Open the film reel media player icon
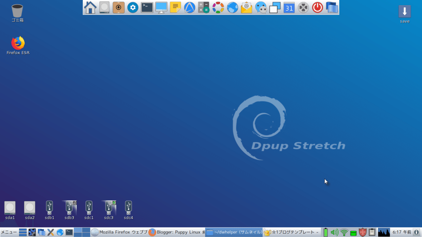Screen dimensions: 422x237 [303, 7]
